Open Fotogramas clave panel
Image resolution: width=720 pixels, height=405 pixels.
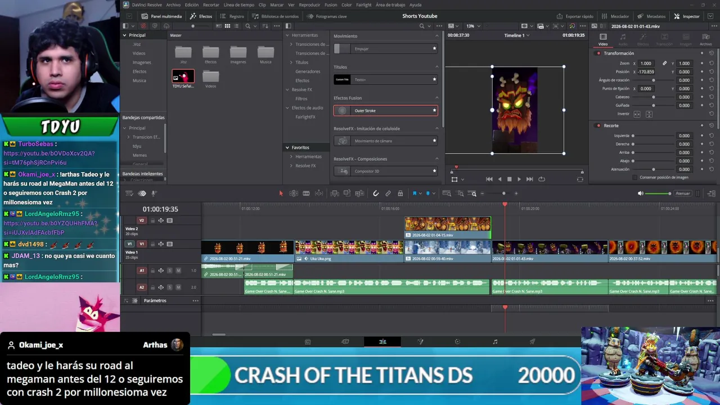click(327, 16)
